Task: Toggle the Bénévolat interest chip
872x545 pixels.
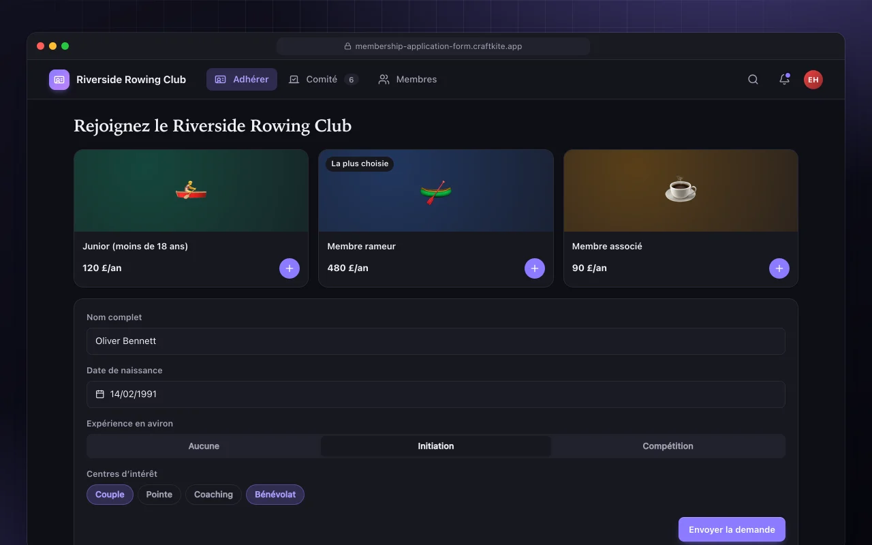Action: [275, 495]
